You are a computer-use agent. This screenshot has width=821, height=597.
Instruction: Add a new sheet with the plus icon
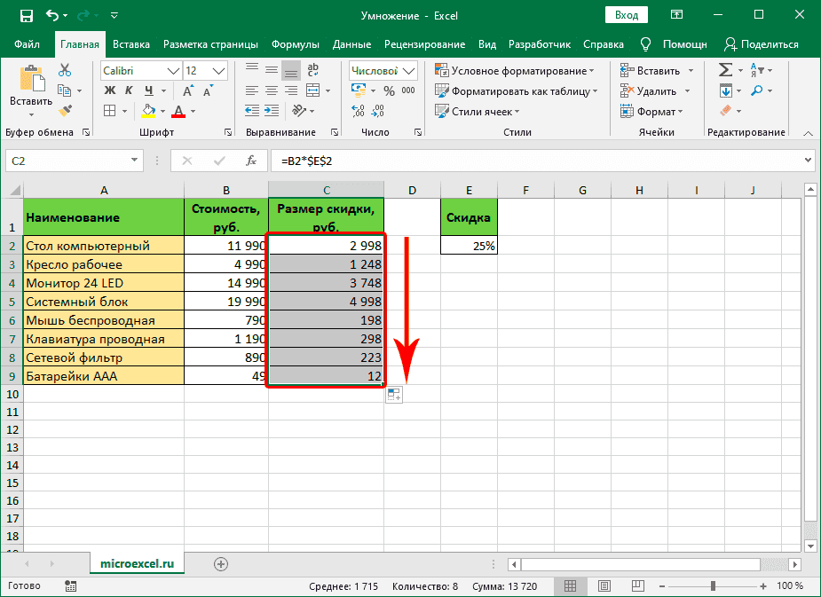[x=221, y=563]
